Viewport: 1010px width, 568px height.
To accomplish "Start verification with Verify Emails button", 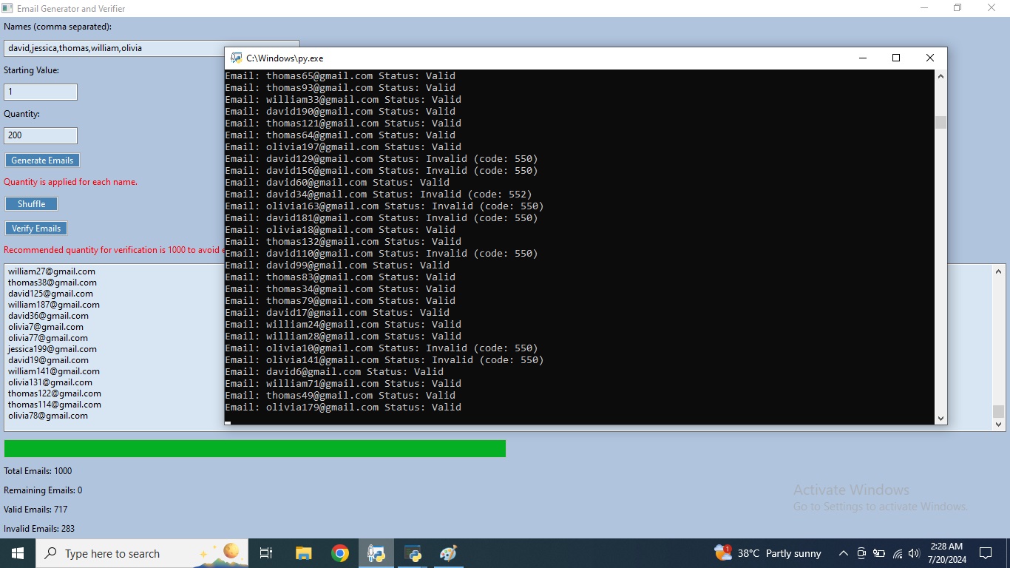I will pos(36,229).
